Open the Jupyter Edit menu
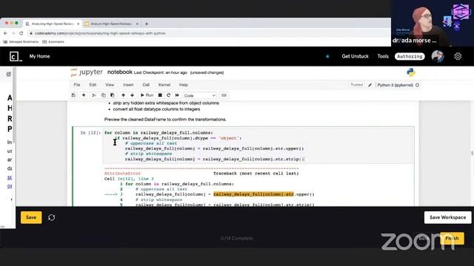 pyautogui.click(x=93, y=85)
